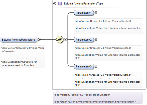Collapse the sequence compositor children
The height and width of the screenshot is (105, 147).
[x=66, y=40]
